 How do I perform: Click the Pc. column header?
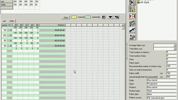pos(9,25)
